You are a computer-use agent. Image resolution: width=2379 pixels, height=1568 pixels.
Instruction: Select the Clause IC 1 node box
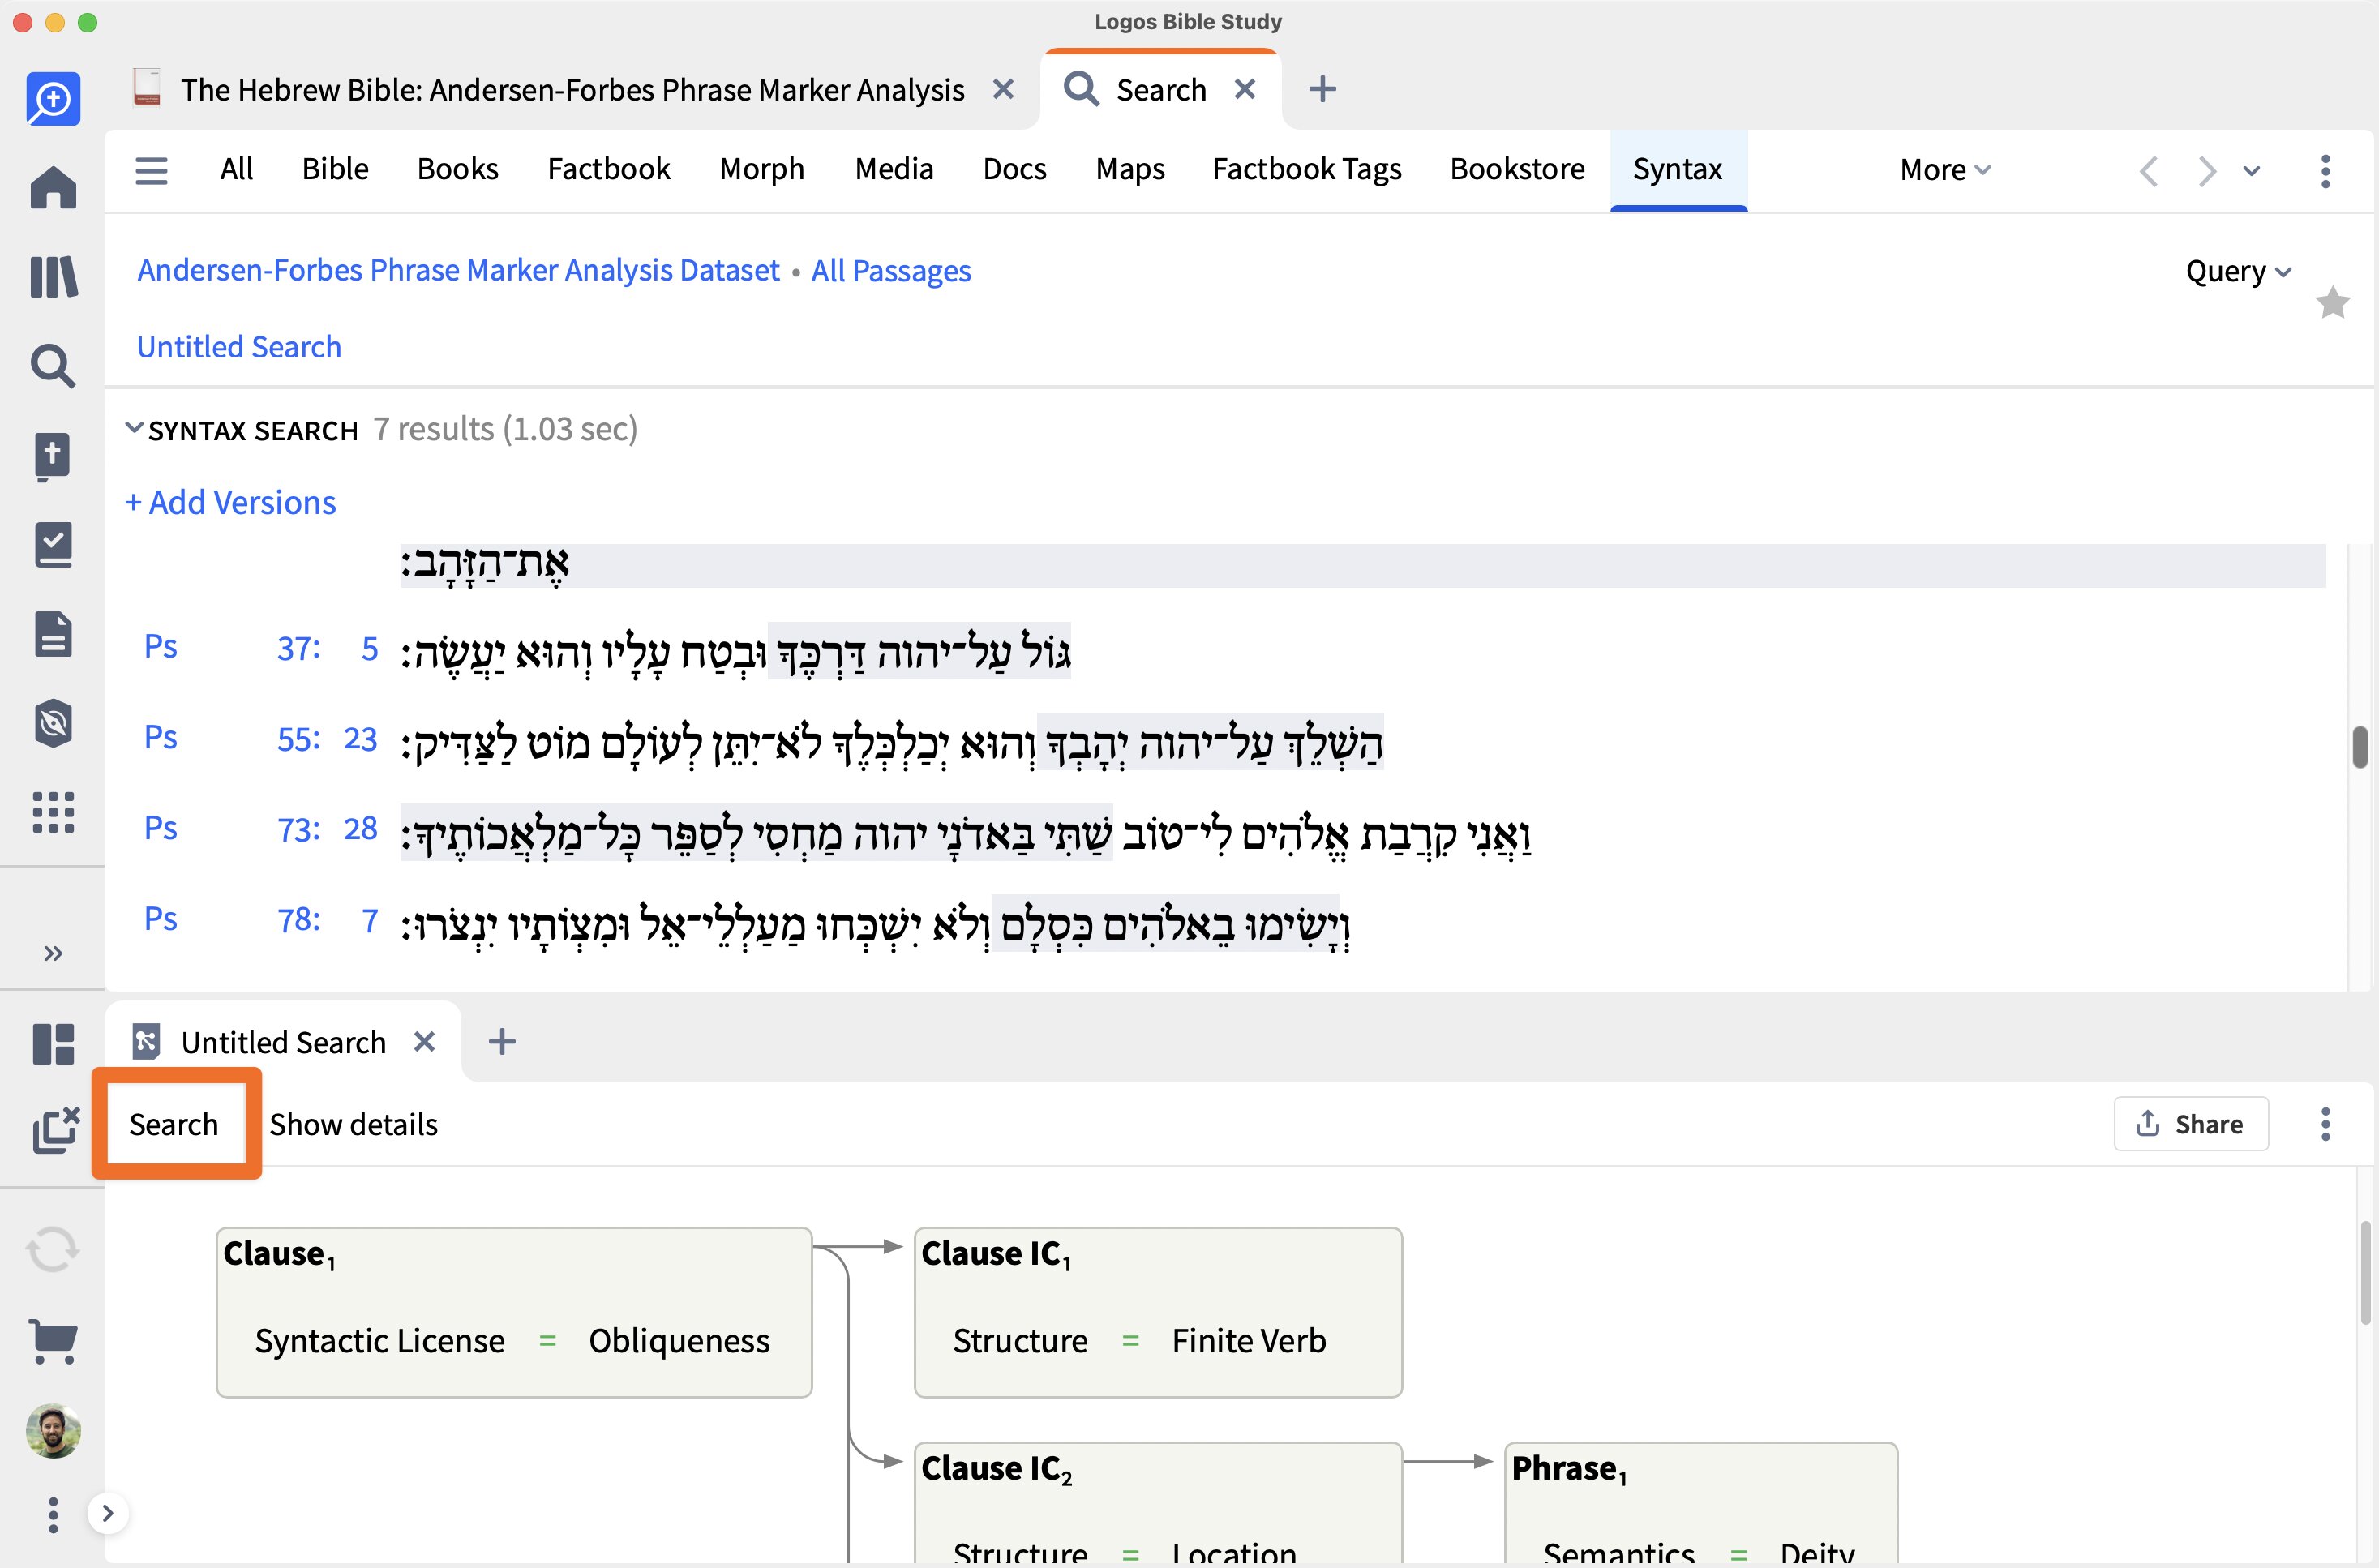pyautogui.click(x=1158, y=1312)
